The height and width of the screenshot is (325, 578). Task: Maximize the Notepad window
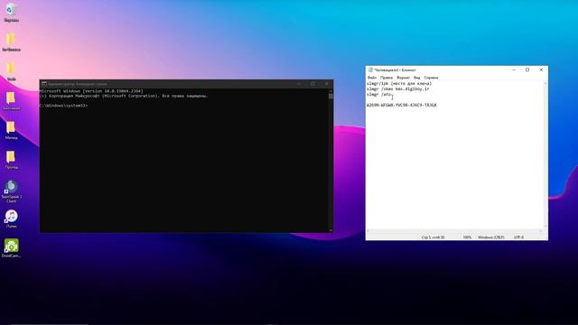tap(527, 70)
